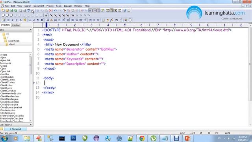
Task: Insert paragraph tag with ¶ icon
Action: (x=38, y=20)
